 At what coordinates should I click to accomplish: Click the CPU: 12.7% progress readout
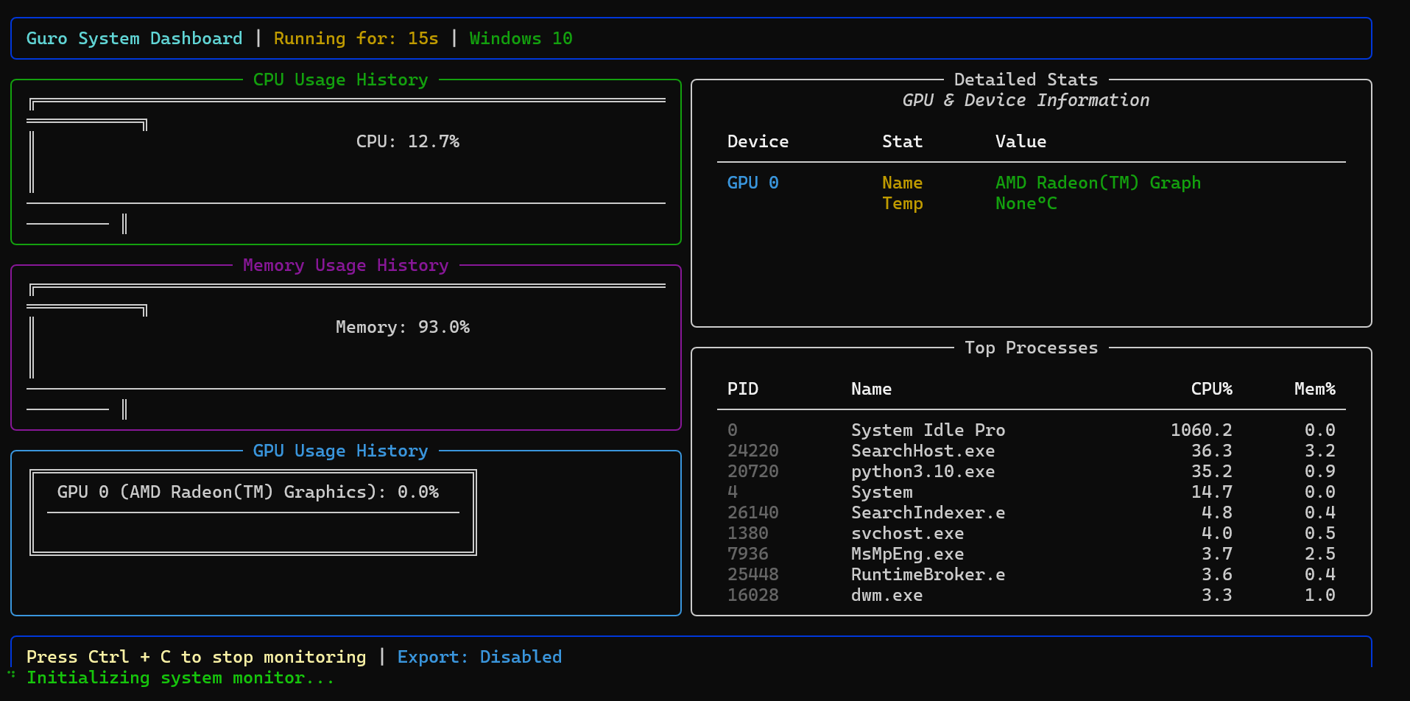click(x=409, y=141)
